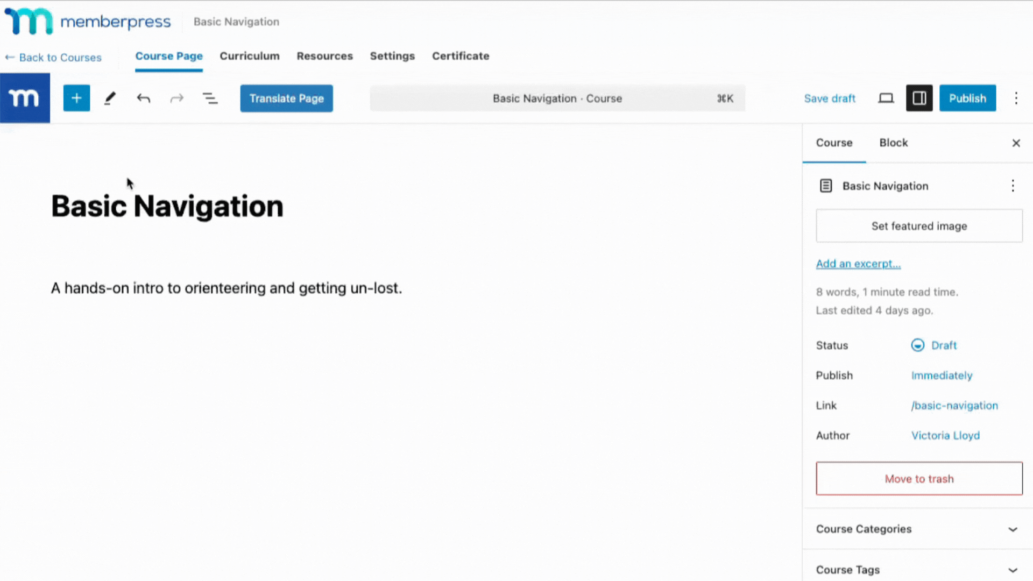Click the laptop preview icon
The width and height of the screenshot is (1033, 581).
886,98
